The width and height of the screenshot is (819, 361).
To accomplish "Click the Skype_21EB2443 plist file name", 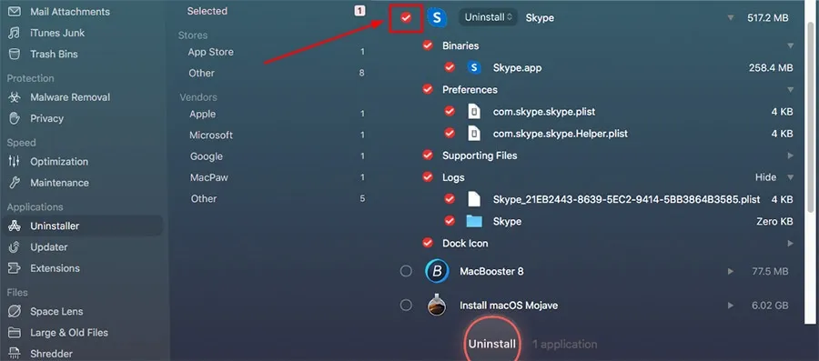I will (626, 199).
